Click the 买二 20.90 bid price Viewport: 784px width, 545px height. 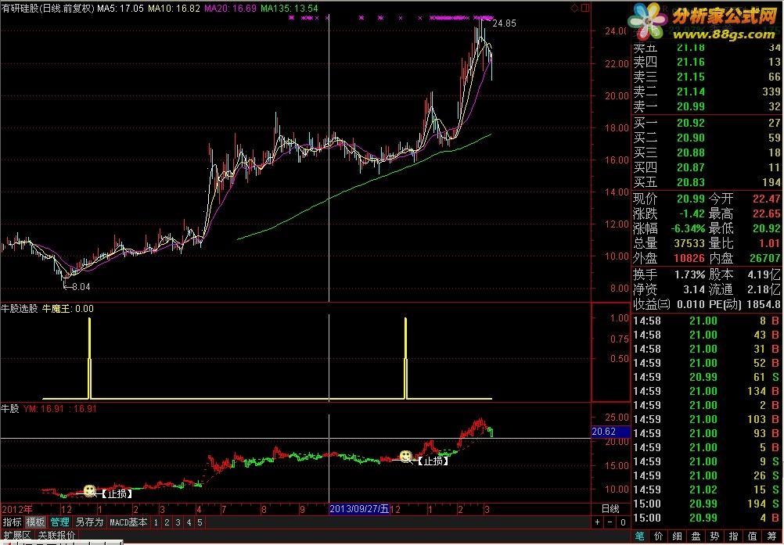point(691,138)
